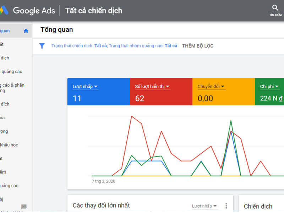Open the feedback chat icon in the sidebar
This screenshot has height=213, width=284.
tap(24, 206)
